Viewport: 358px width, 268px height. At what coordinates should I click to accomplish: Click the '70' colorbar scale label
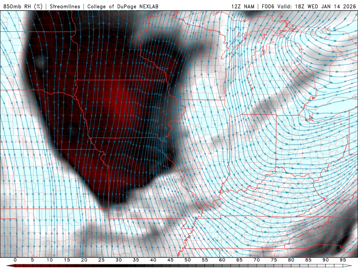click(256, 260)
